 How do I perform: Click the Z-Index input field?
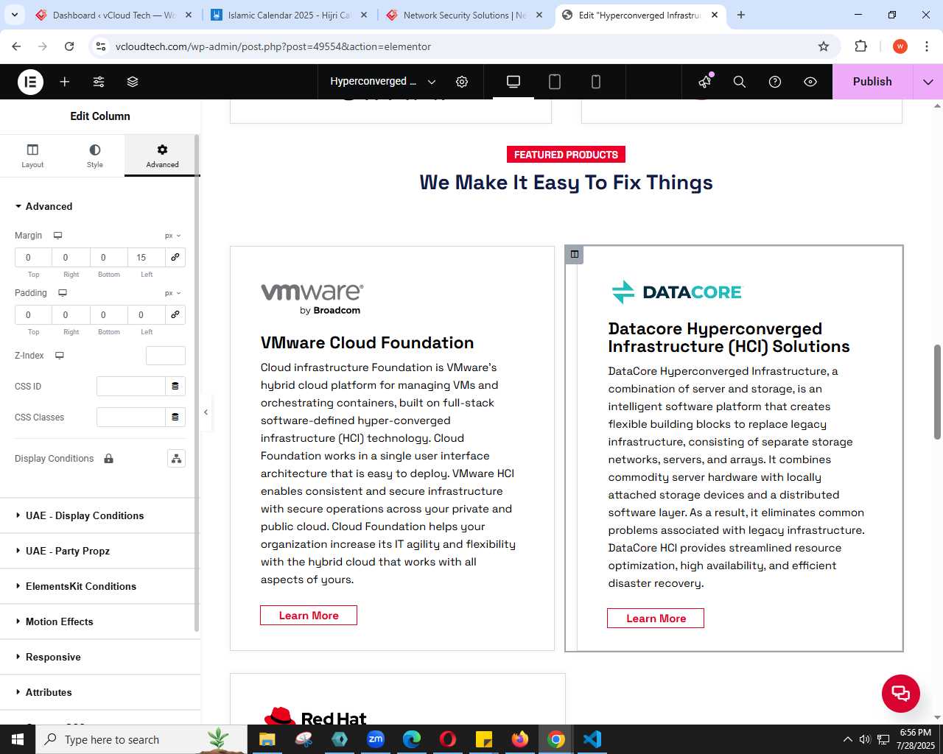pos(166,356)
